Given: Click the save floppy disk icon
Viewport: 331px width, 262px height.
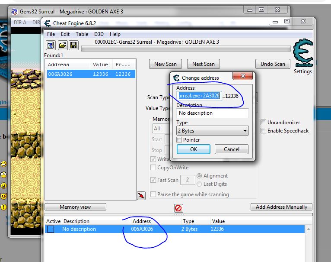Looking at the screenshot, I should (x=73, y=45).
